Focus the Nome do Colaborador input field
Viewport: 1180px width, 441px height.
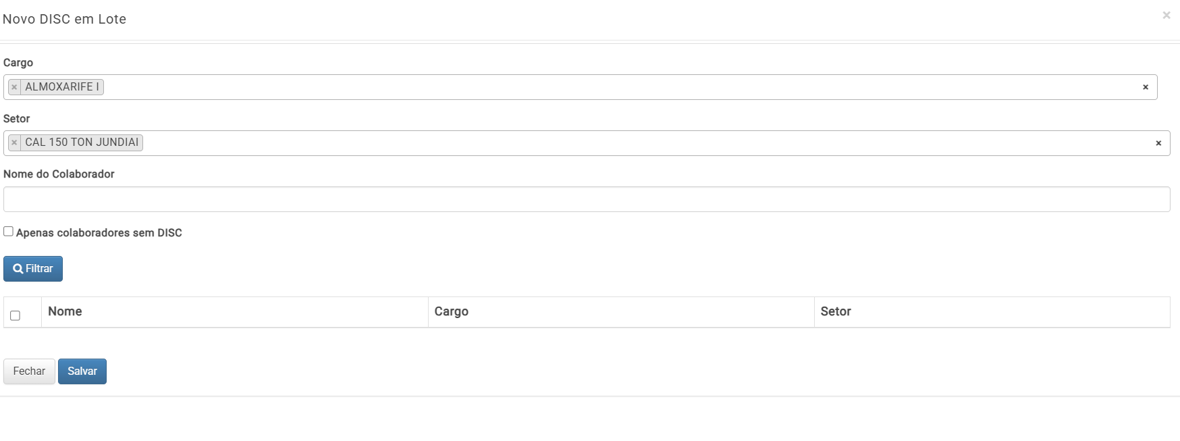click(586, 199)
